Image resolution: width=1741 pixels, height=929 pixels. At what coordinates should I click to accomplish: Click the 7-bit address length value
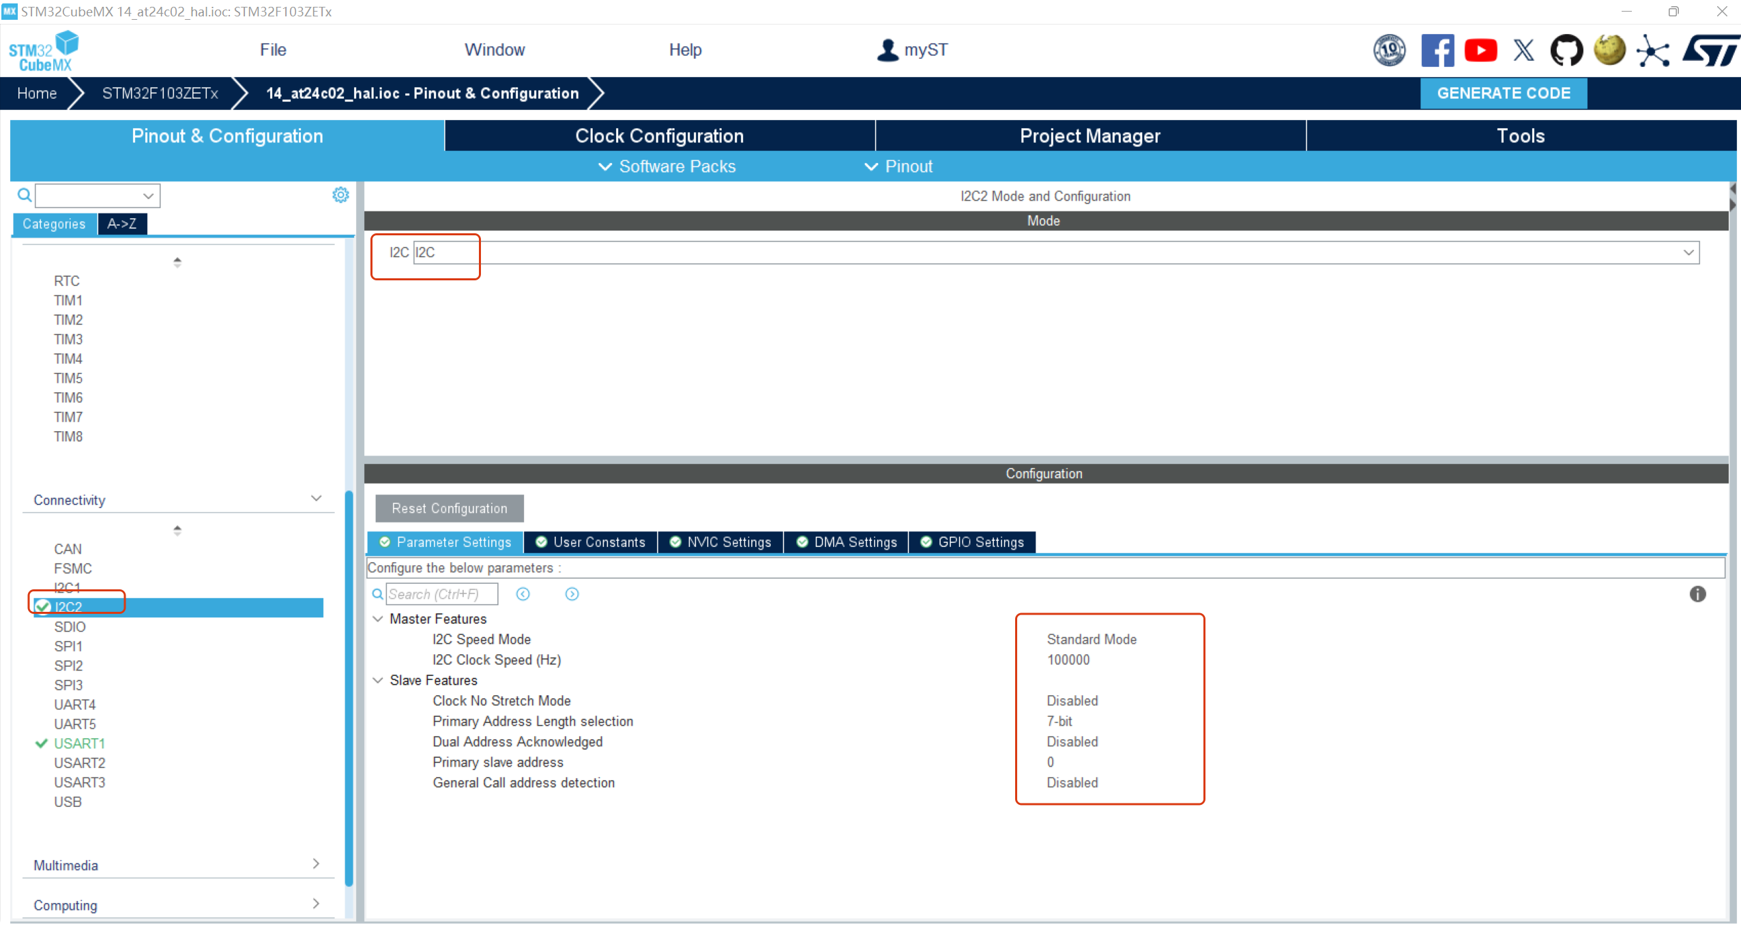(x=1059, y=721)
